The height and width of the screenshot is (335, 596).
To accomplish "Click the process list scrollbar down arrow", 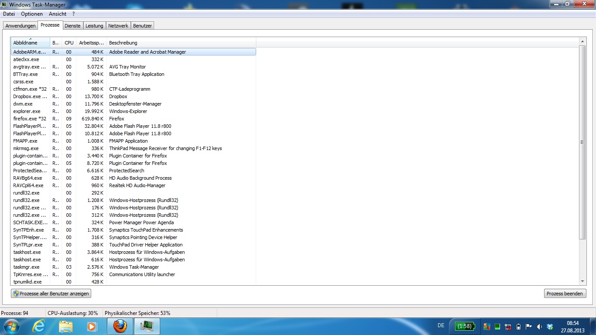I will click(x=582, y=282).
